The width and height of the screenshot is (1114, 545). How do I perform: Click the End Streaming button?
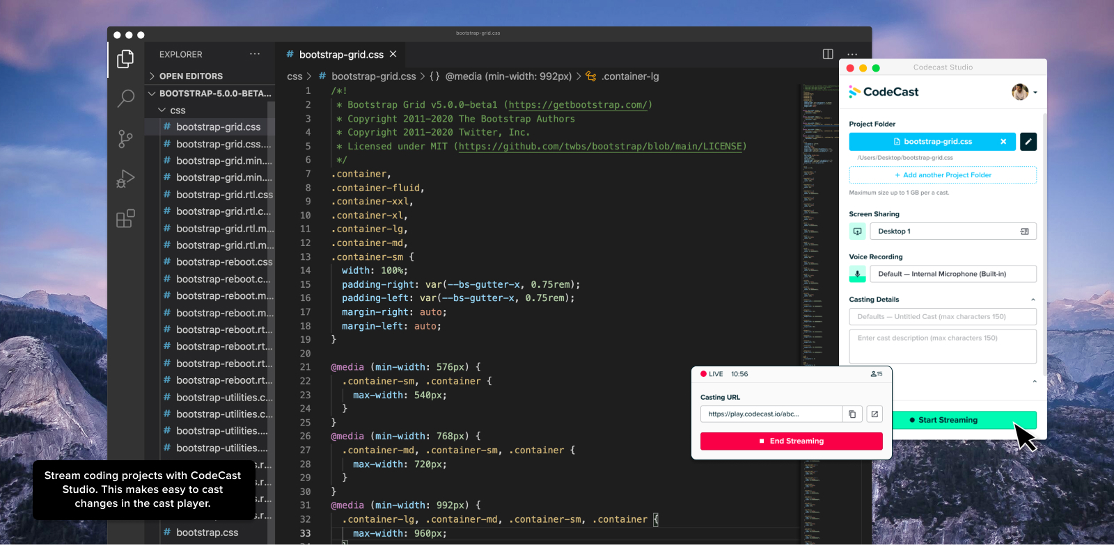pos(791,441)
